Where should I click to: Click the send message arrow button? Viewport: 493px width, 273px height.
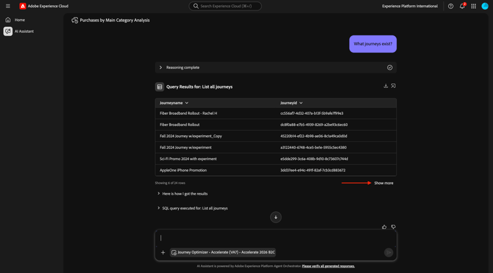388,252
